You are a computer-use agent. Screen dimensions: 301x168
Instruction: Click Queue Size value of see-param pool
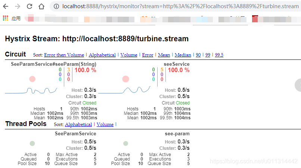tap(188, 164)
